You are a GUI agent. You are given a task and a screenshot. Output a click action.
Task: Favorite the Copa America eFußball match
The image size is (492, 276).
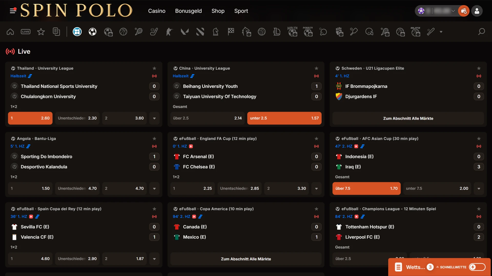tap(316, 209)
